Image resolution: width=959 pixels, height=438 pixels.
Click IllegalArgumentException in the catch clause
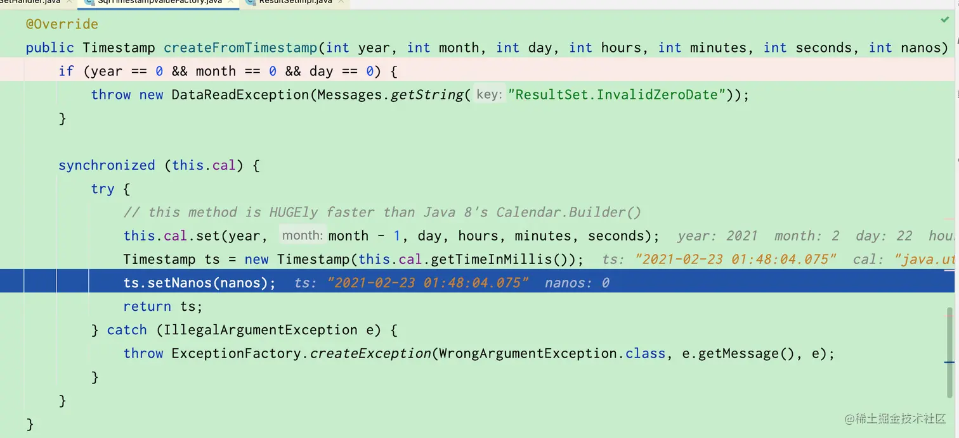(x=261, y=330)
